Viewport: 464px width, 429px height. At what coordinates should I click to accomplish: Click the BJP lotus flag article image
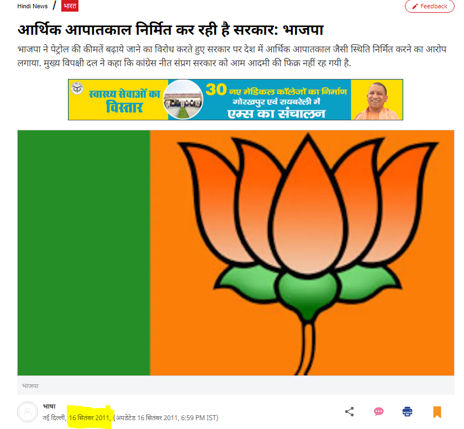236,253
